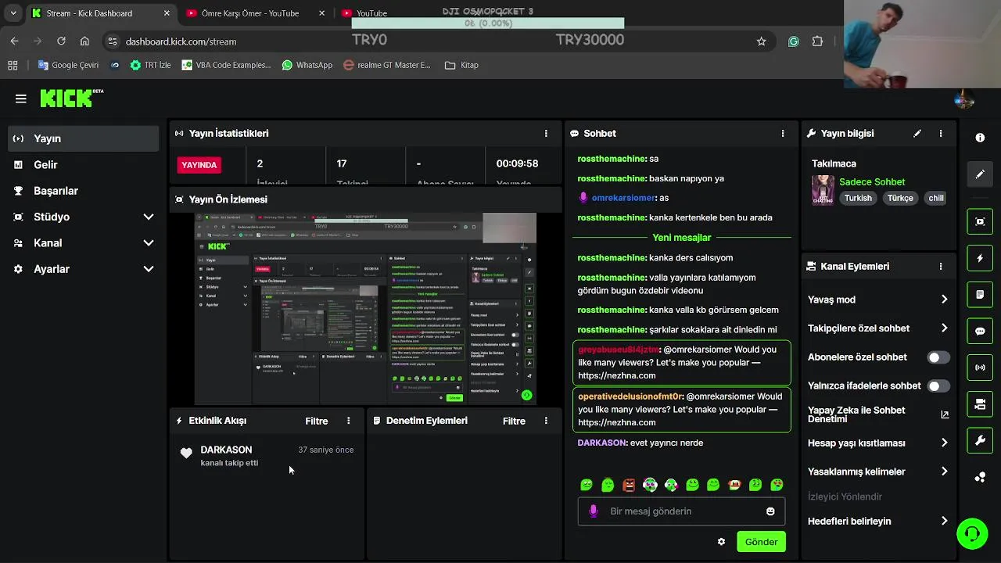
Task: Select Başarılar in the left sidebar
Action: pos(83,191)
